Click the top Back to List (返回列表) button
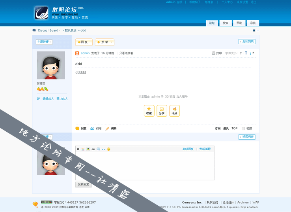This screenshot has width=291, height=212. coord(247,42)
